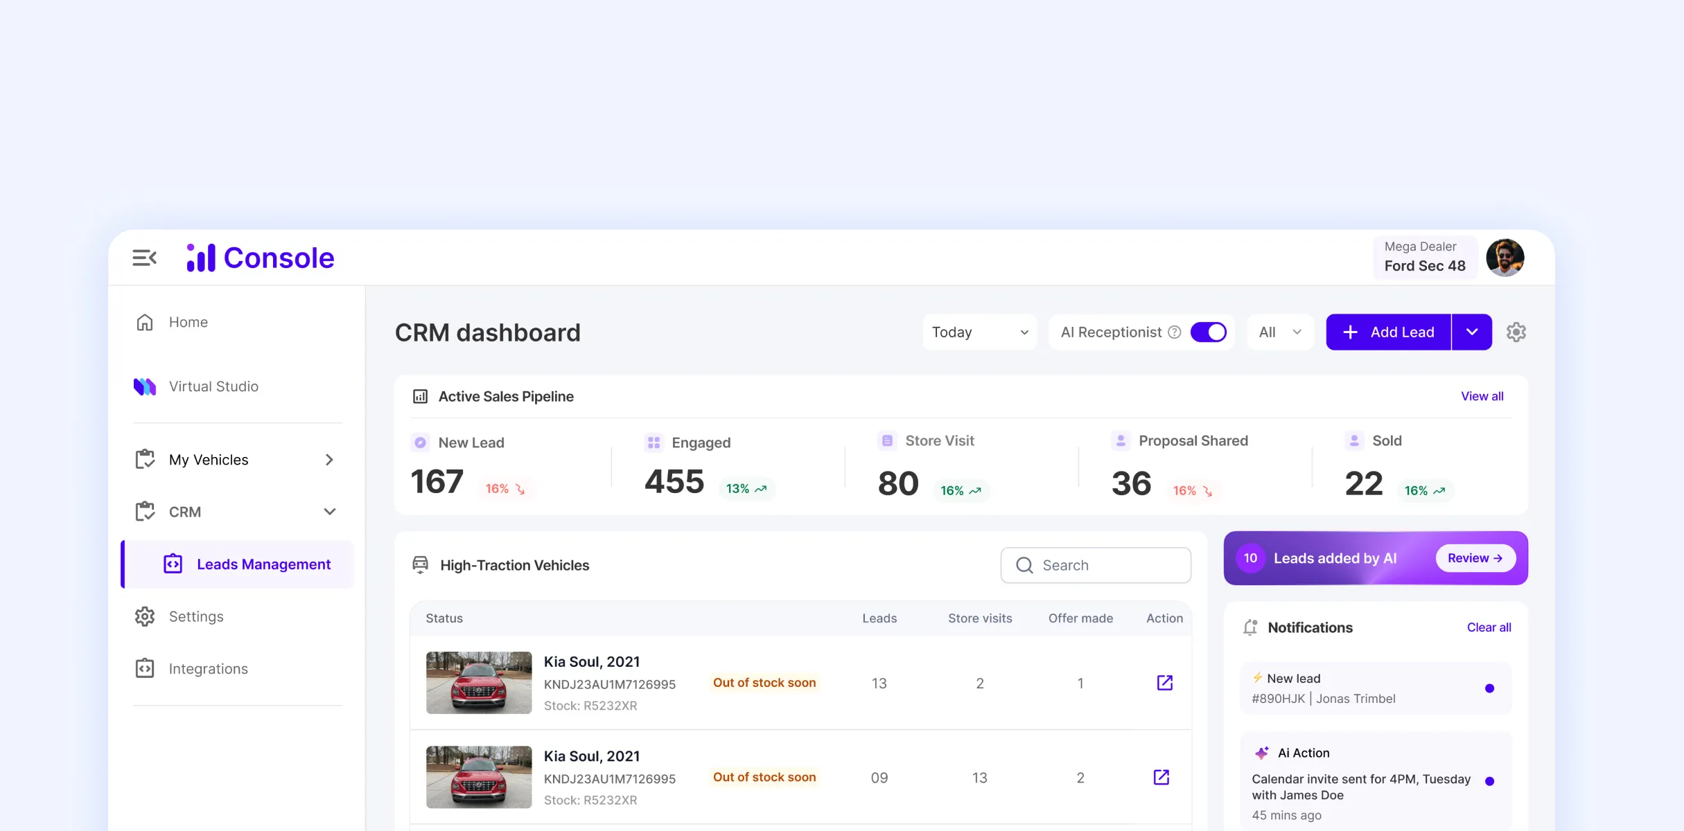
Task: Open the Today date range dropdown
Action: (979, 332)
